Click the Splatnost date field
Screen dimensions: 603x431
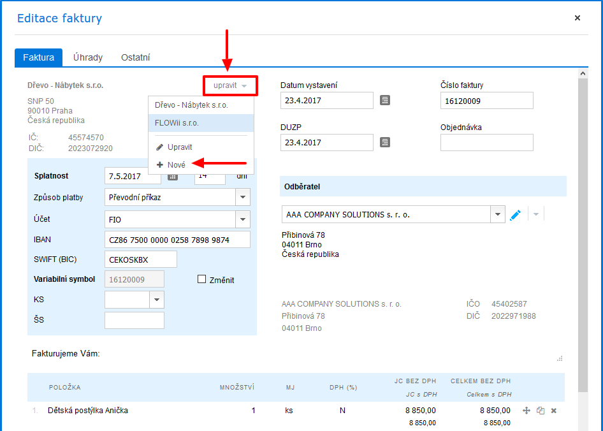click(133, 176)
